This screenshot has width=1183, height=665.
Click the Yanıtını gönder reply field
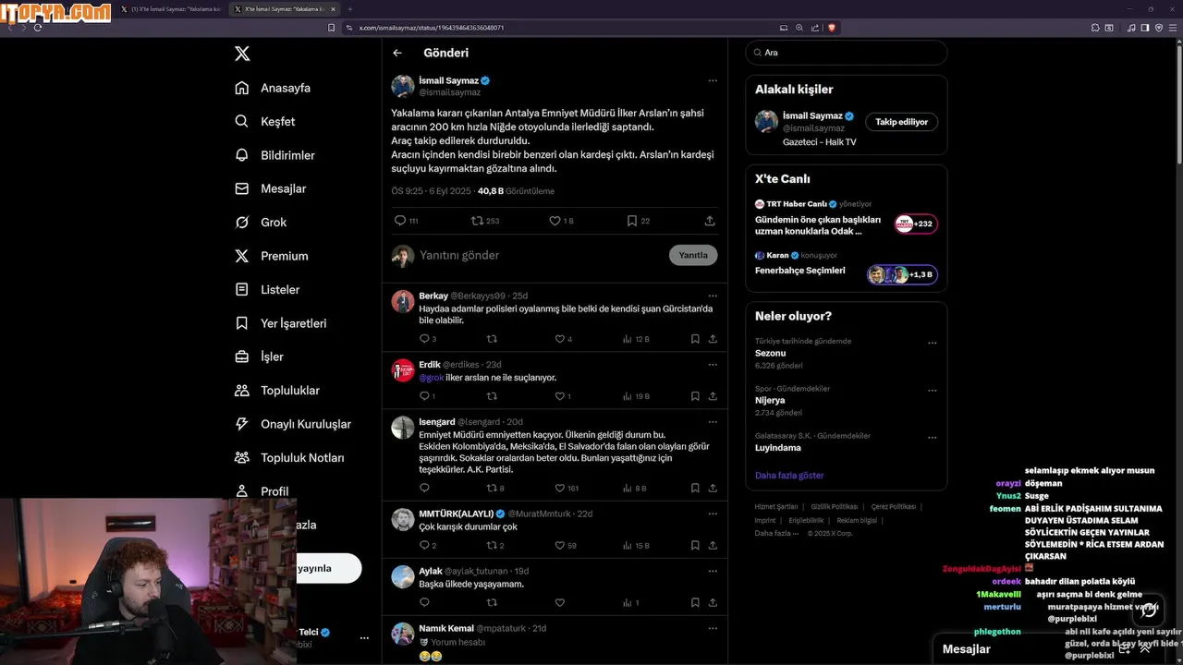(x=541, y=255)
